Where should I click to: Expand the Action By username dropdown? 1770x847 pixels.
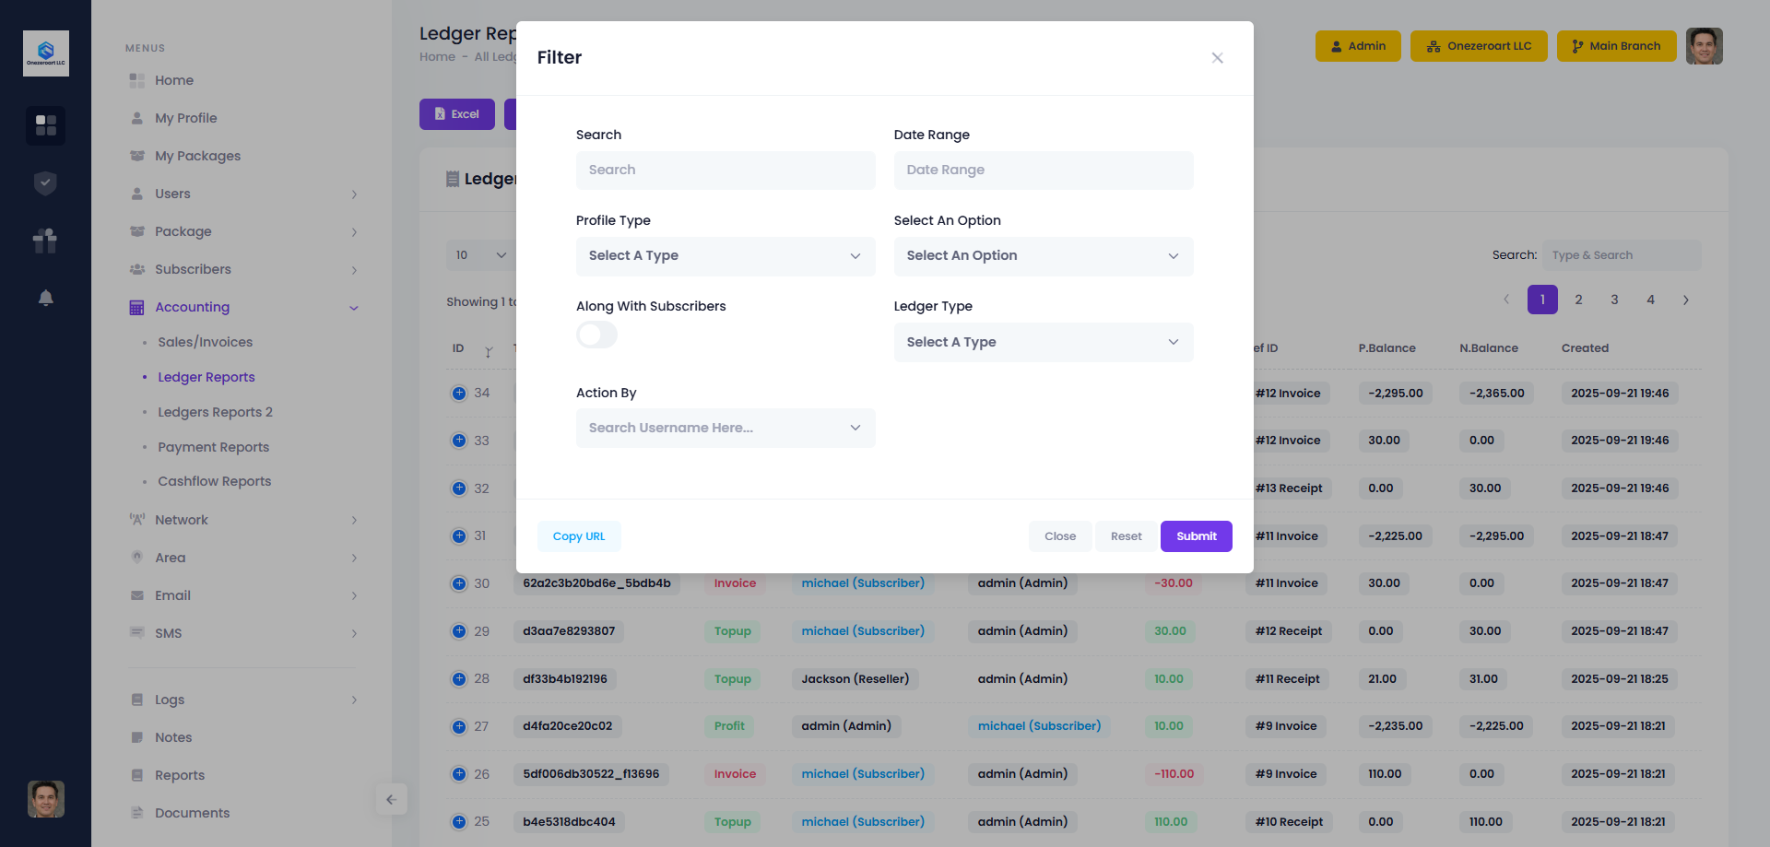click(x=726, y=428)
